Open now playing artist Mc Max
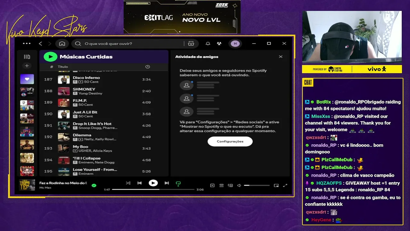Viewport: 410px width, 231px height. (45, 187)
